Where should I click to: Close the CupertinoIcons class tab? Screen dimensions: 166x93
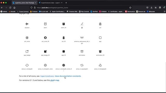tap(62, 3)
